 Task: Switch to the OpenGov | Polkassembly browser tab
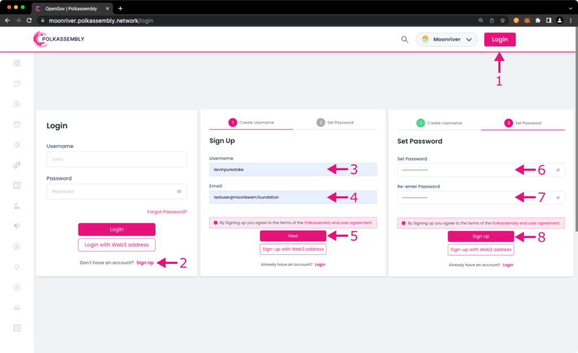(71, 8)
